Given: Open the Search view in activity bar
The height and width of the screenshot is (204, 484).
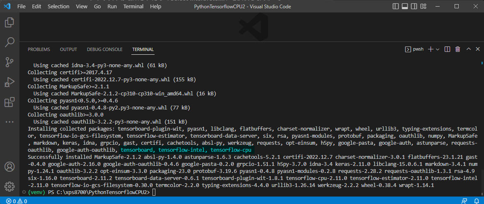Looking at the screenshot, I should (x=10, y=42).
